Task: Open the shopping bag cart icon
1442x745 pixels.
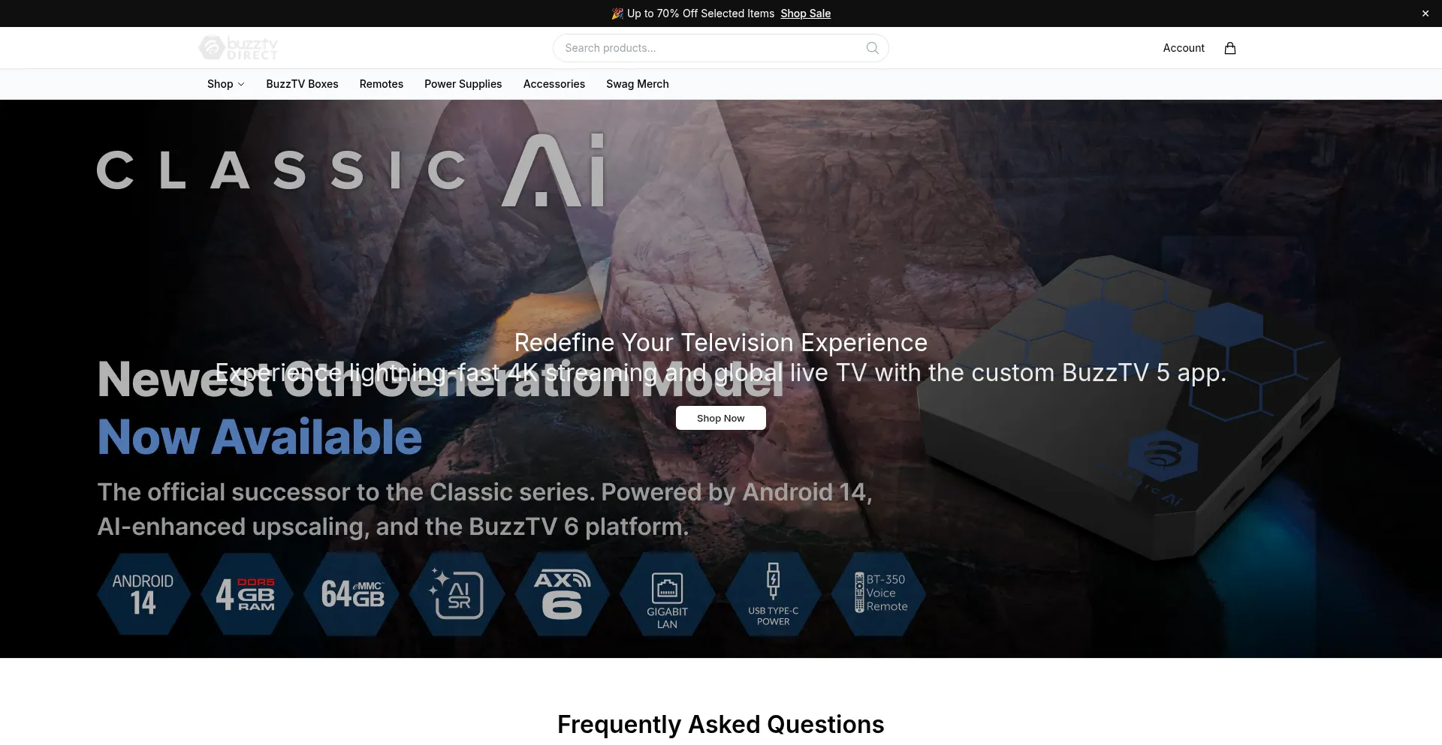Action: pos(1230,48)
